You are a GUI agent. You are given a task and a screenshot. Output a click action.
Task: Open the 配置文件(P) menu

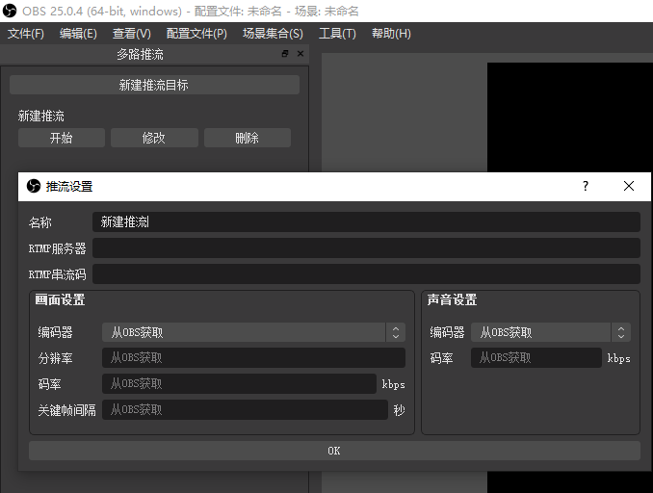(196, 34)
